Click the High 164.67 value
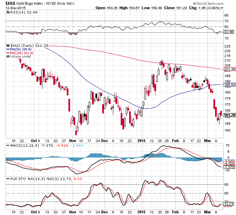Image resolution: width=236 pixels, height=215 pixels. click(129, 8)
